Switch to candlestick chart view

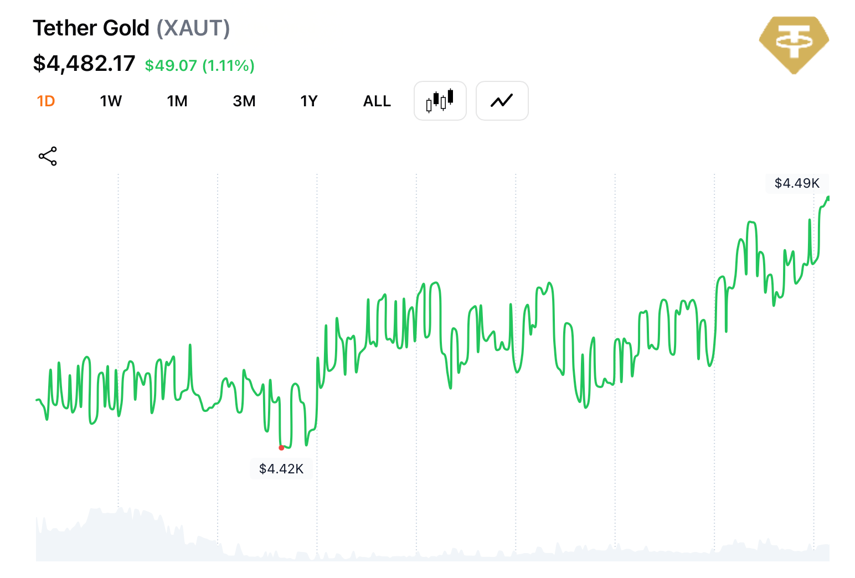(x=440, y=101)
